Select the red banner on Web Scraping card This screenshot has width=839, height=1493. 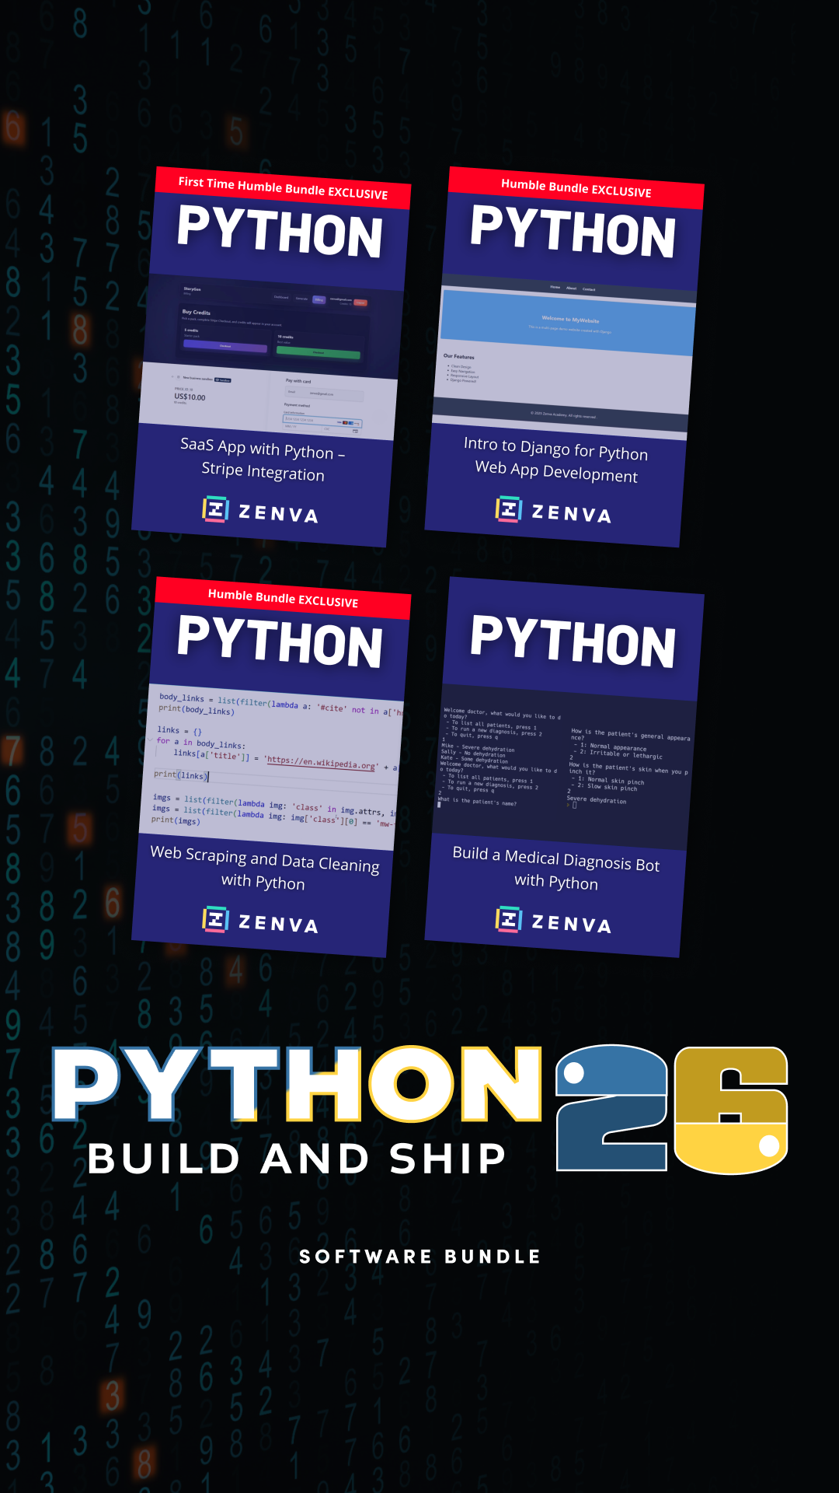[283, 598]
